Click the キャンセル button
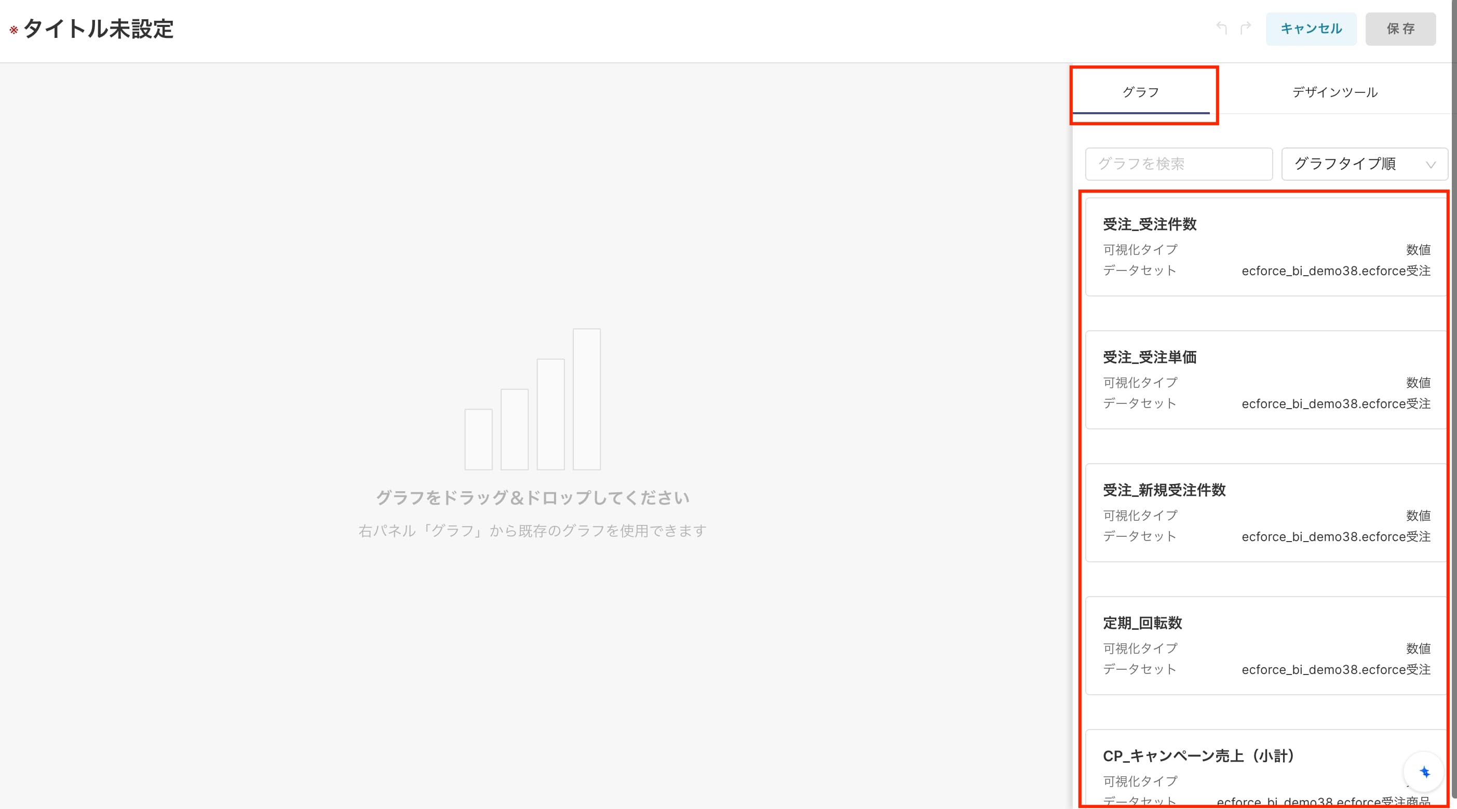 1311,29
